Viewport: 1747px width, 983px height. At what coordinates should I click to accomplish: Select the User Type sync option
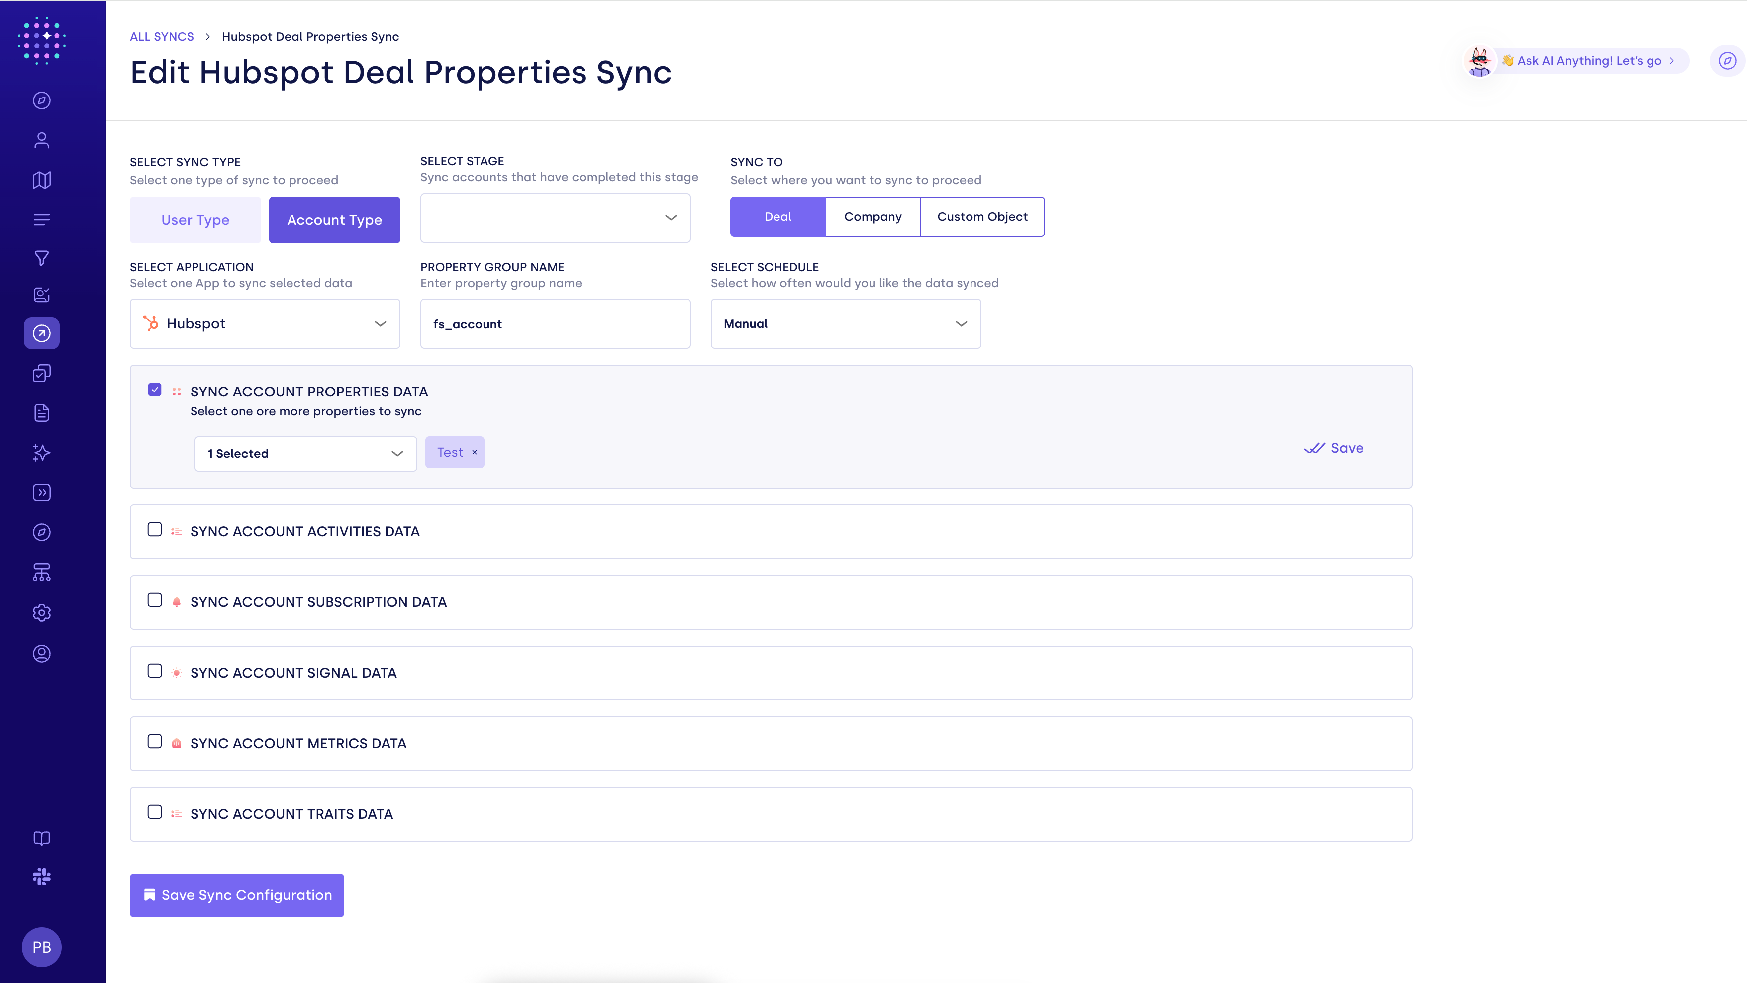(195, 220)
